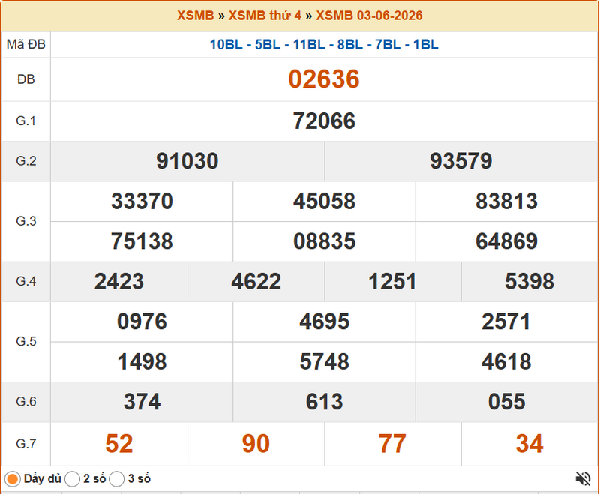
Task: Click the G.6 number 613
Action: pyautogui.click(x=324, y=402)
